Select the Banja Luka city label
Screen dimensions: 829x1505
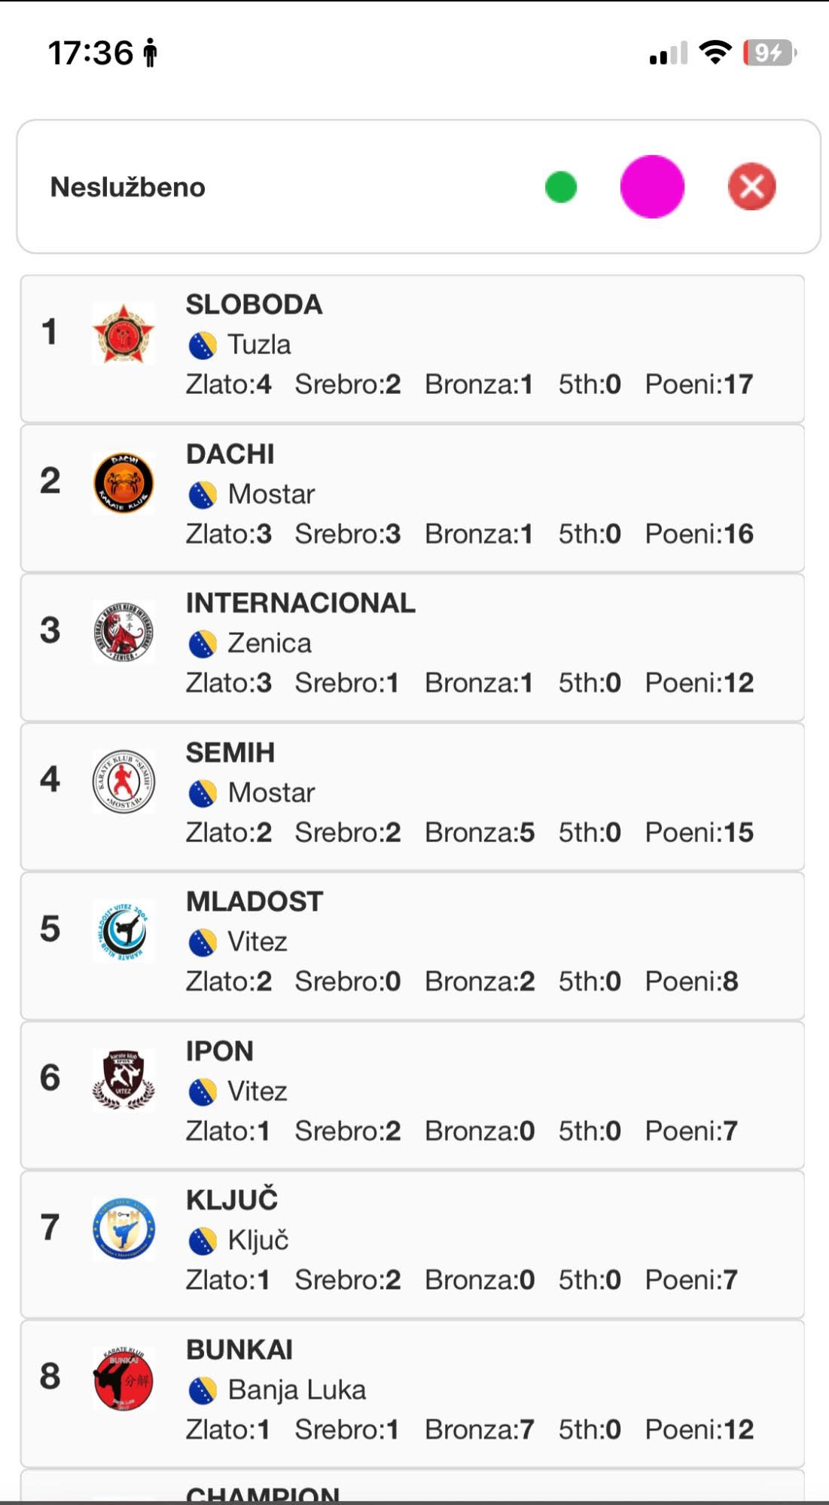pyautogui.click(x=297, y=1390)
